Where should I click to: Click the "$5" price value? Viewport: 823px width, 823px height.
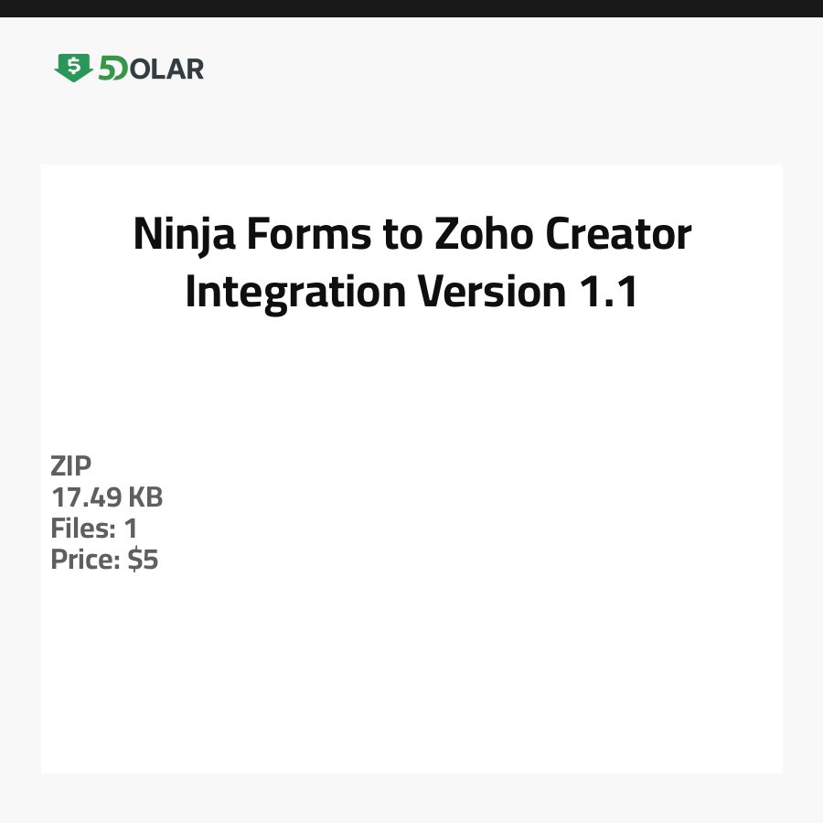coord(144,560)
